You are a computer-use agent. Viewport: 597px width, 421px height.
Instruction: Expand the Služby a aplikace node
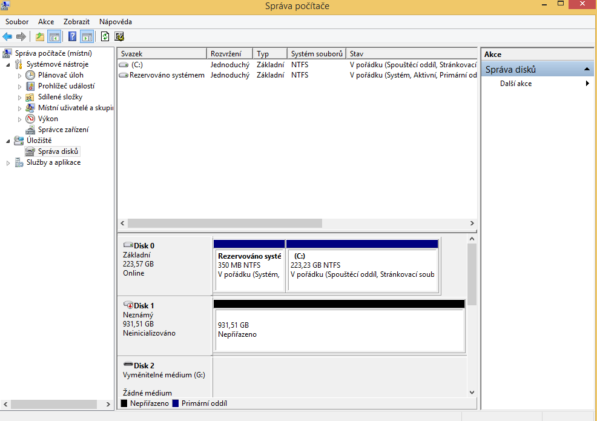[8, 163]
